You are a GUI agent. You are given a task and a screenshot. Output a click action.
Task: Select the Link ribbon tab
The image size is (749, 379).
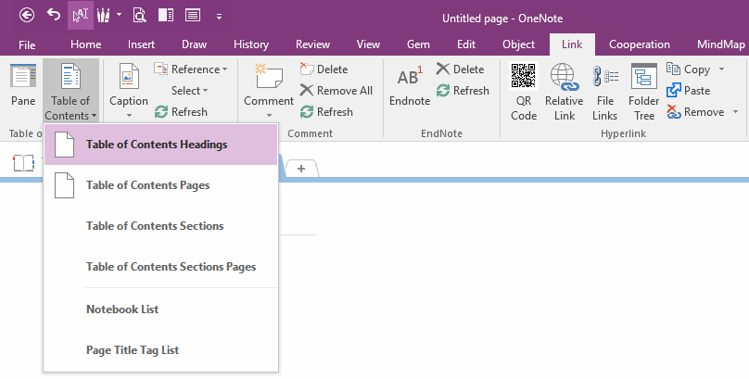click(572, 44)
